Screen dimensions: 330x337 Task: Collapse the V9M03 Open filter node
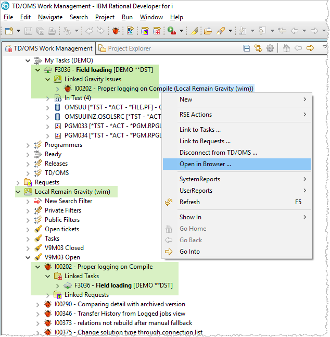(28, 257)
